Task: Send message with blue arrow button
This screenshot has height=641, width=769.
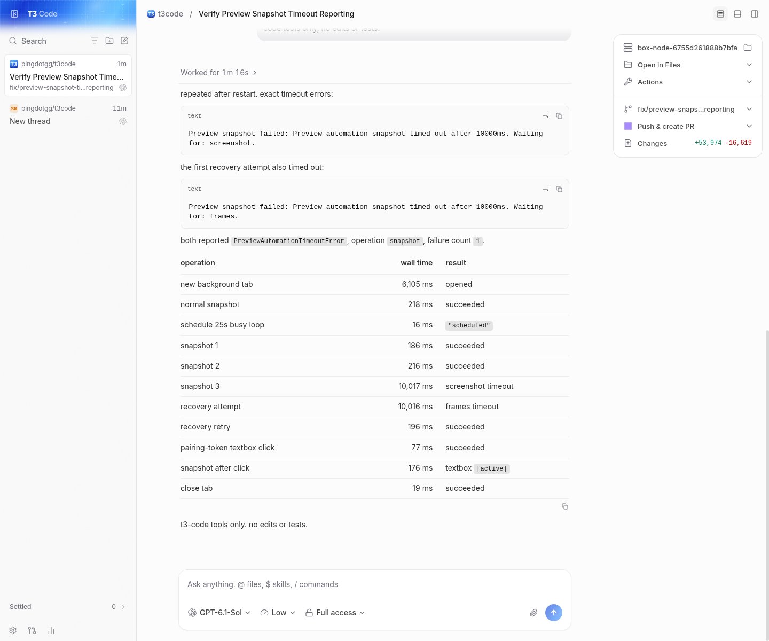Action: 554,613
